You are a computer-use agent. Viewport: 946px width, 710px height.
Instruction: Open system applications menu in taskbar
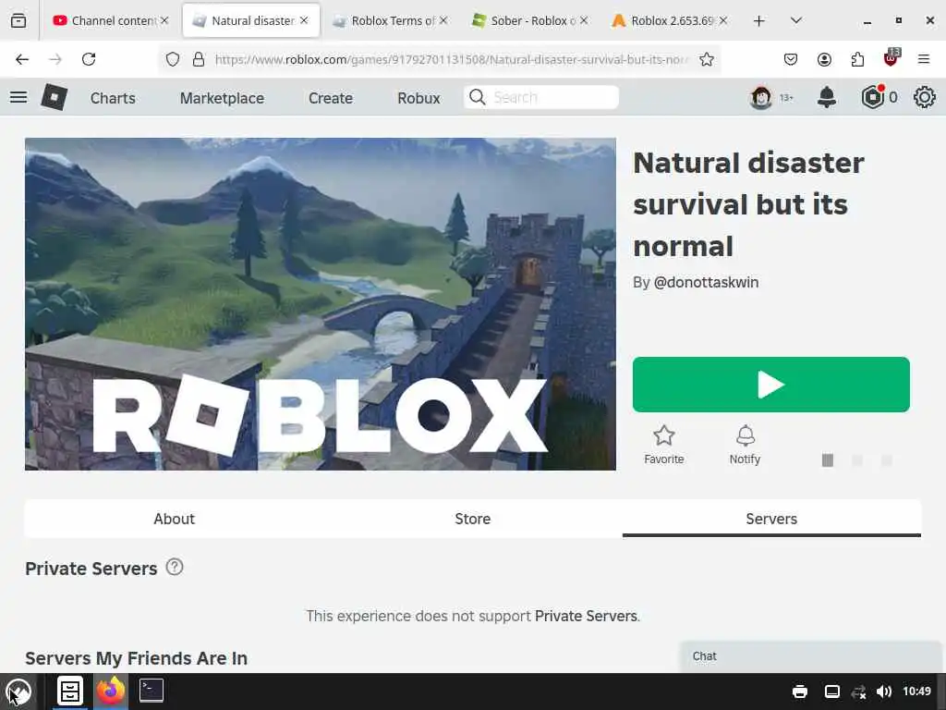coord(18,692)
